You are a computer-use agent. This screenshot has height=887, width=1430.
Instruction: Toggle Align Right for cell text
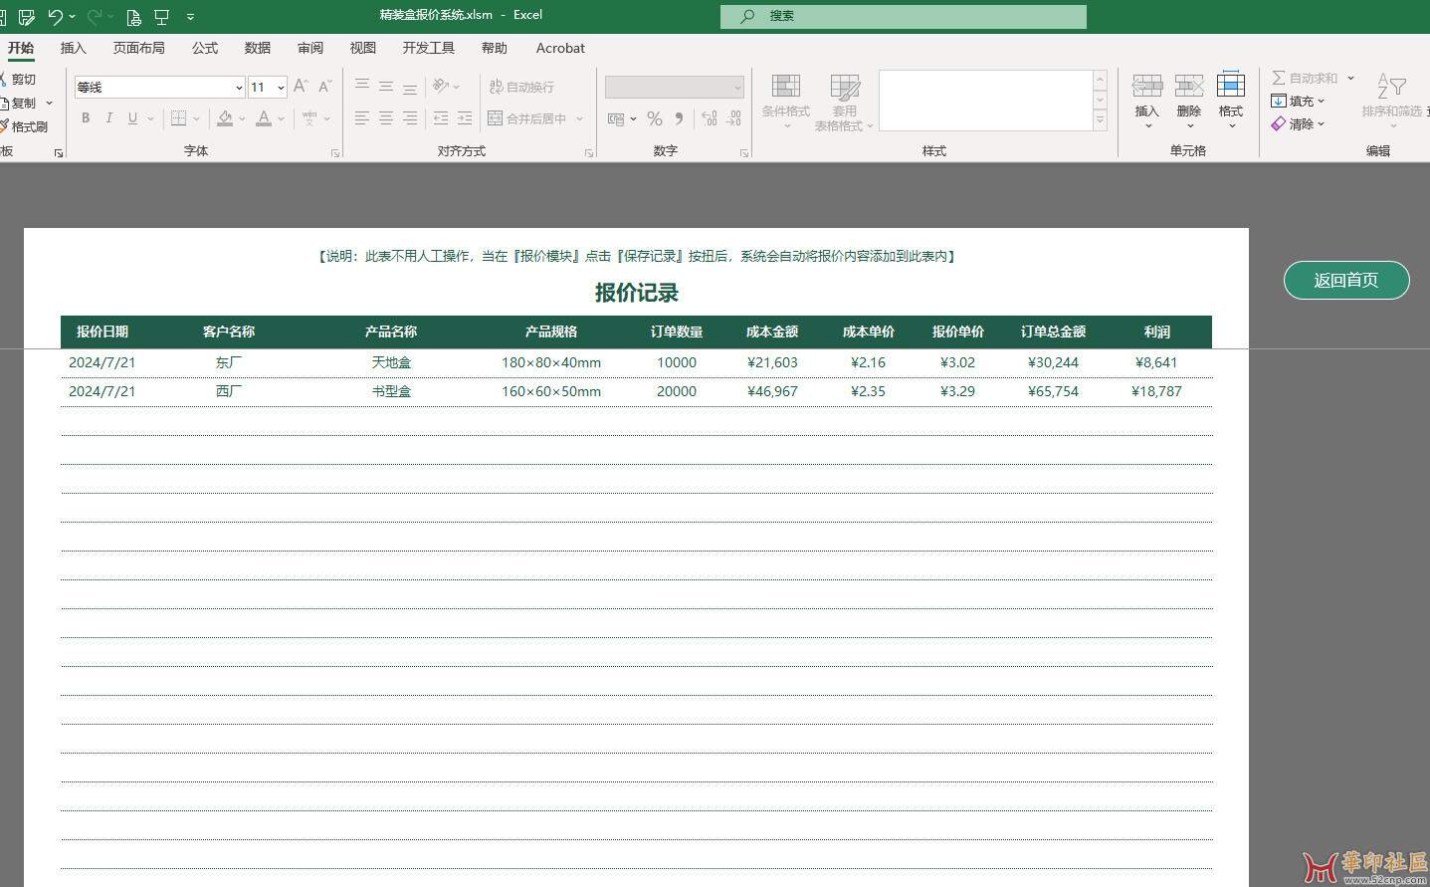[410, 118]
